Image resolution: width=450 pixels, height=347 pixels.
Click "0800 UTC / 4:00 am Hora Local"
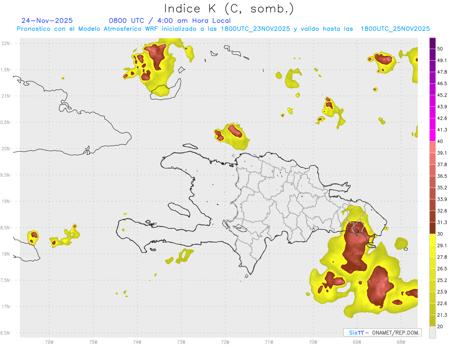click(x=170, y=21)
